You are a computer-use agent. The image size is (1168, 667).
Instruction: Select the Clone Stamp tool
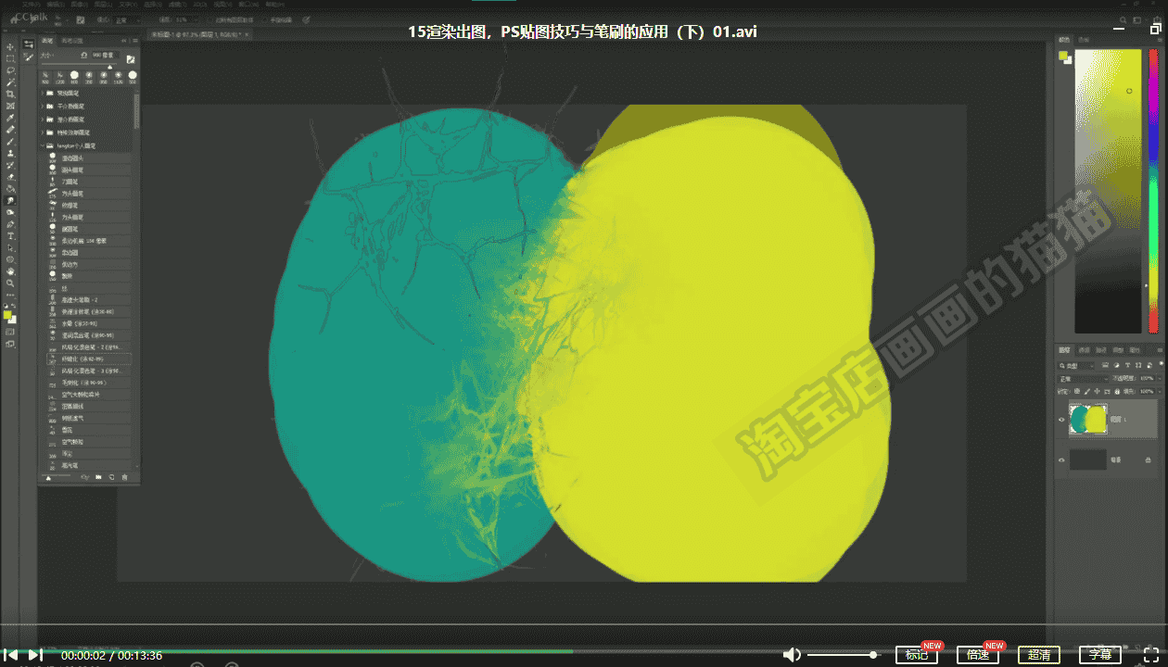point(10,154)
